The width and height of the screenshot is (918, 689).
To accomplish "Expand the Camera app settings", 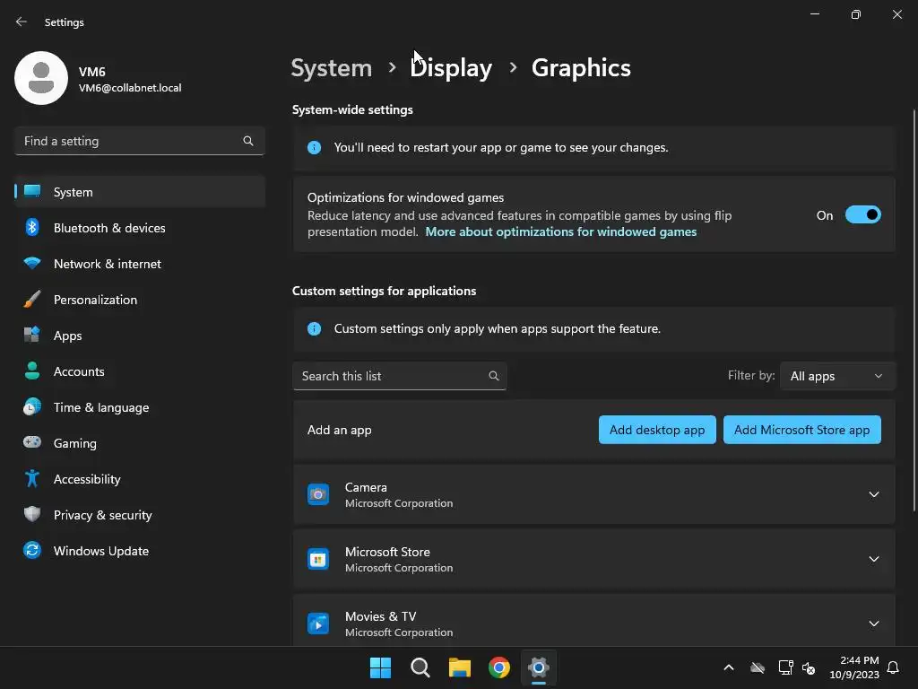I will click(x=873, y=494).
